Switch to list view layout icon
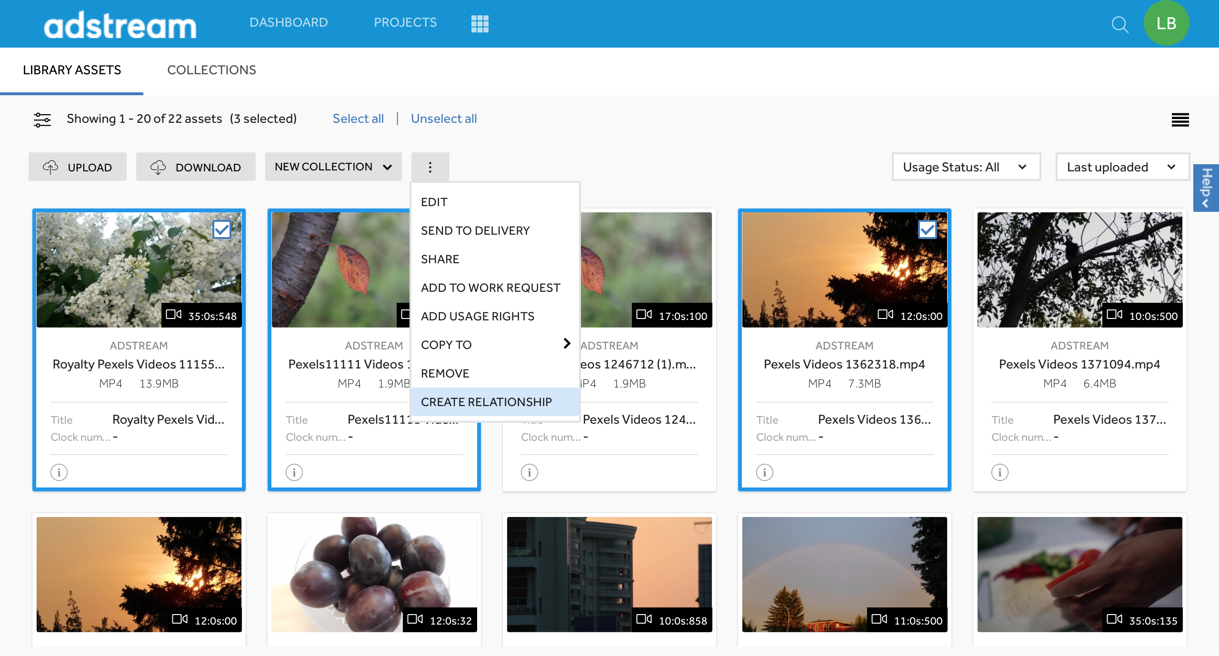 [1180, 119]
